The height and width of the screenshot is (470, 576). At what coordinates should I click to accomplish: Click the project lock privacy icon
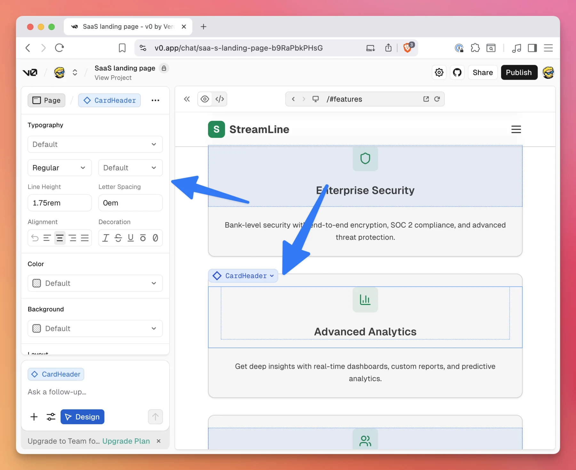pyautogui.click(x=164, y=68)
